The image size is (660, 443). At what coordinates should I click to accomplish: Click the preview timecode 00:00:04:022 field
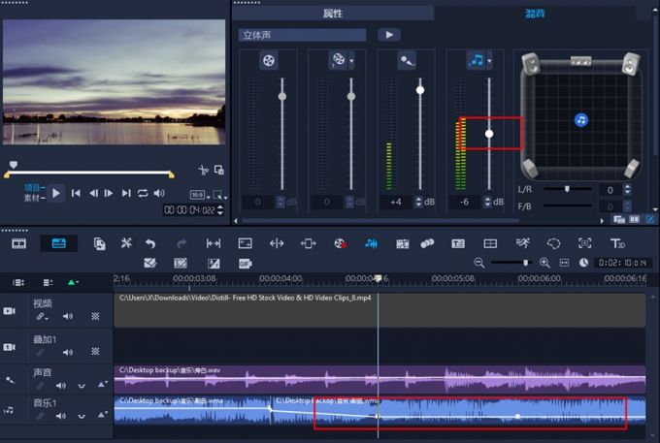click(189, 209)
